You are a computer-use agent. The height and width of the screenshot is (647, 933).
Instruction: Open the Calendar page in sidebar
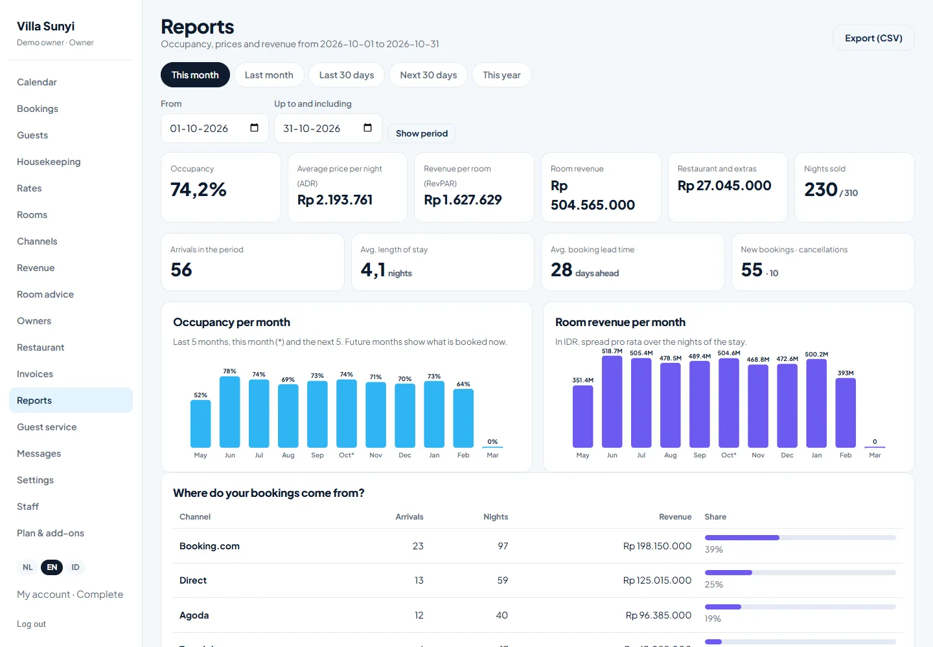tap(71, 82)
